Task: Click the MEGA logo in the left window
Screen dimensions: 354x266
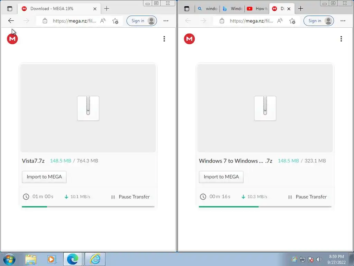Action: point(12,39)
